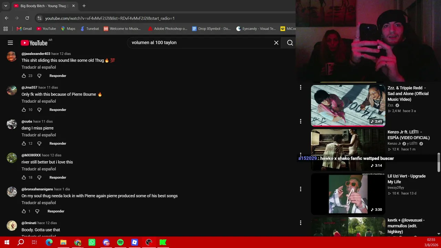The height and width of the screenshot is (248, 441).
Task: Translate the 'river still better' comment
Action: tap(39, 169)
